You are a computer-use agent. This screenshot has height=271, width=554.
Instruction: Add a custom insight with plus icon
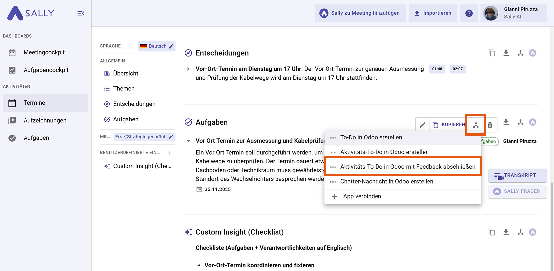click(x=170, y=153)
